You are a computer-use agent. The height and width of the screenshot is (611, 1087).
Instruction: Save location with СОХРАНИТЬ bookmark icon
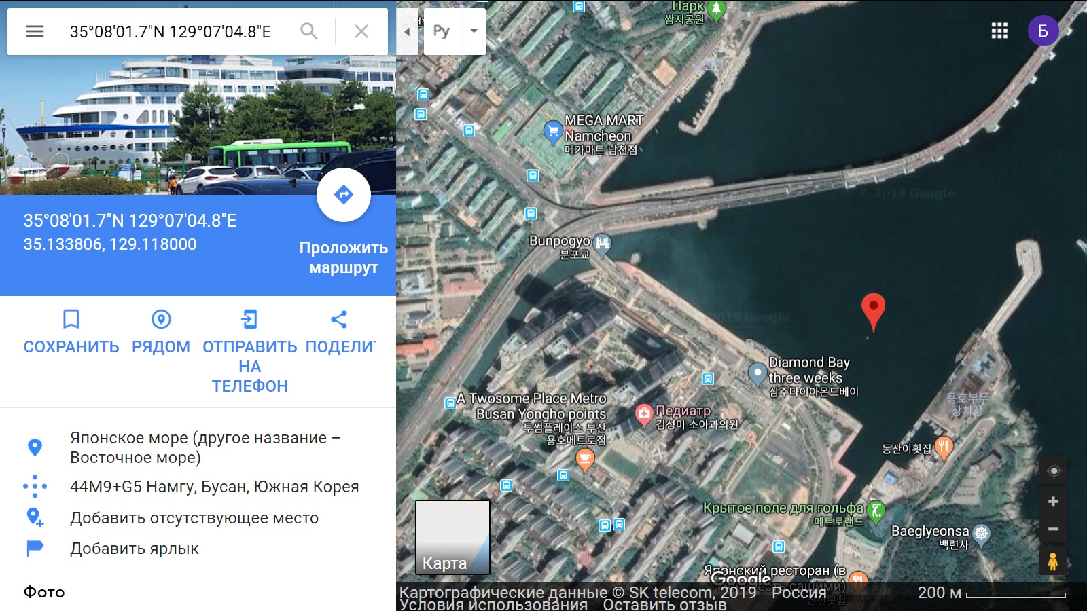71,319
